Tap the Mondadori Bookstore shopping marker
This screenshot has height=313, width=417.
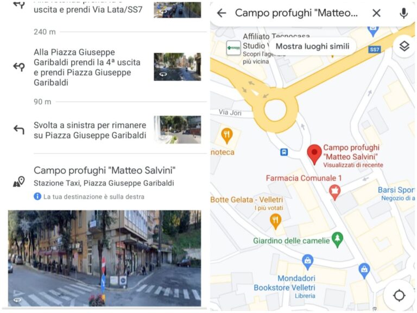click(308, 261)
